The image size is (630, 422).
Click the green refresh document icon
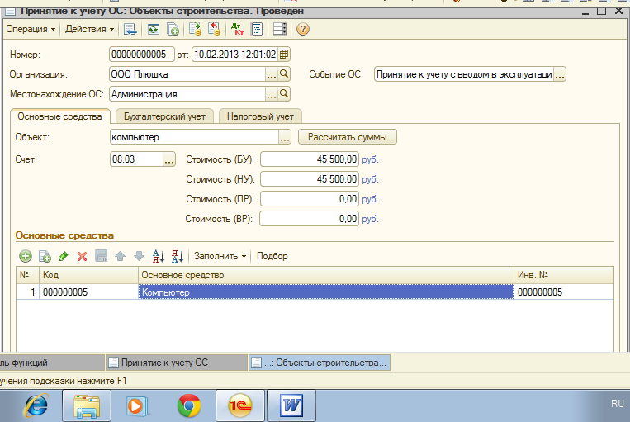point(153,29)
